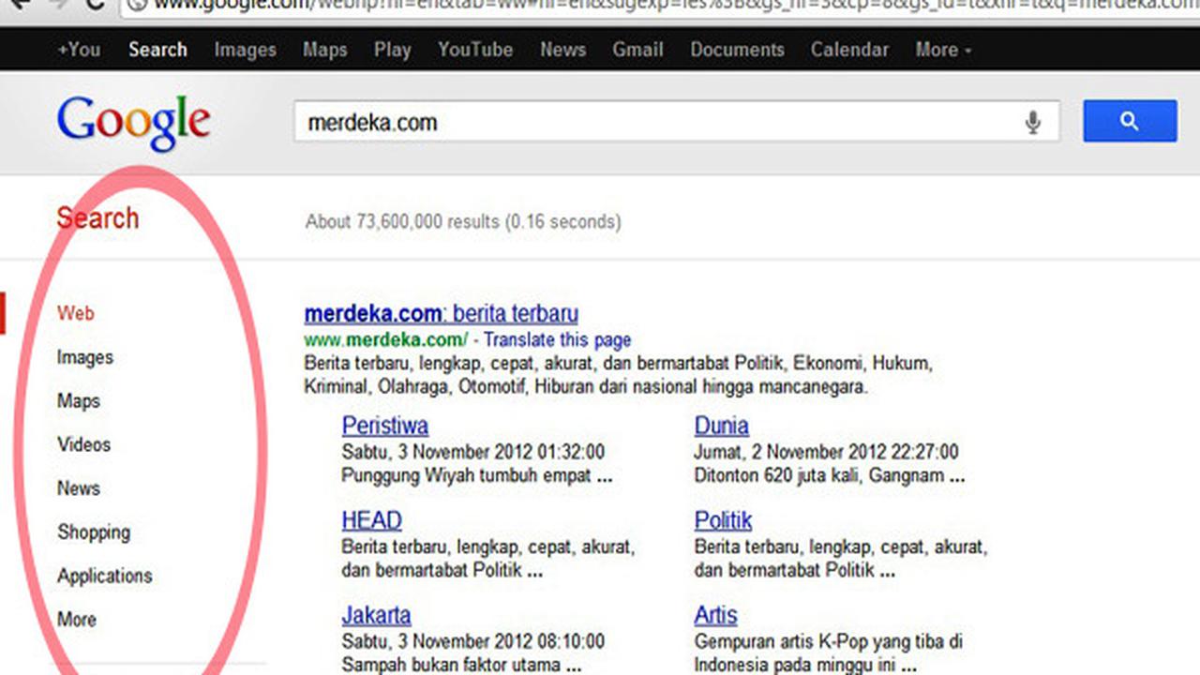Open YouTube from the top bar
The height and width of the screenshot is (675, 1200).
(x=475, y=50)
